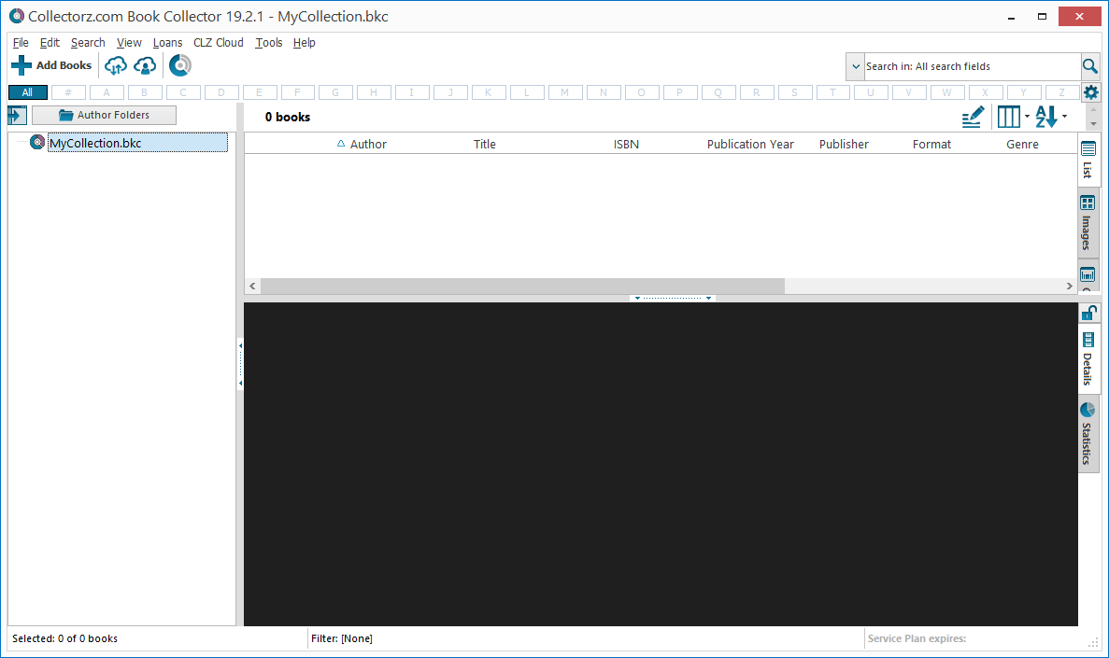Click the edit books pencil icon
The image size is (1109, 658).
(x=973, y=117)
